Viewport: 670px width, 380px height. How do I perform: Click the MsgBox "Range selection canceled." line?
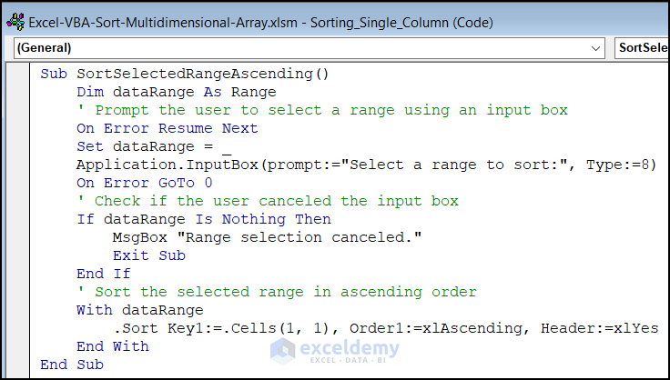[243, 237]
